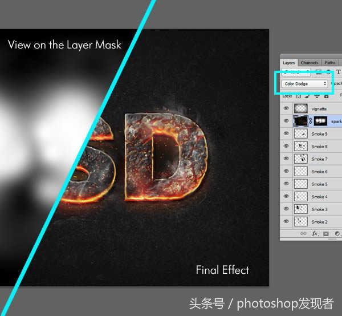The width and height of the screenshot is (342, 316).
Task: Open the new adjustment layer icon
Action: [337, 234]
